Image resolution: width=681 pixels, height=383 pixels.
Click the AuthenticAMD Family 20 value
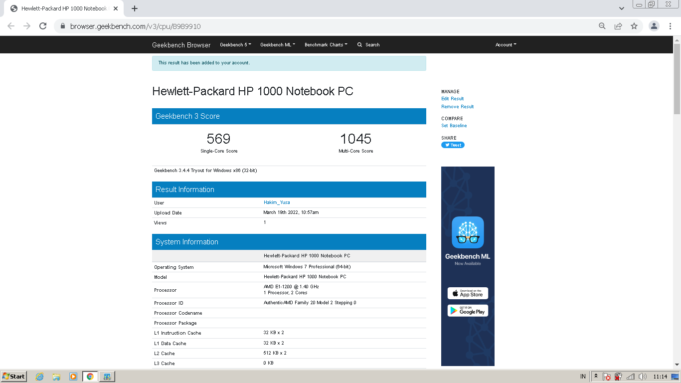310,303
